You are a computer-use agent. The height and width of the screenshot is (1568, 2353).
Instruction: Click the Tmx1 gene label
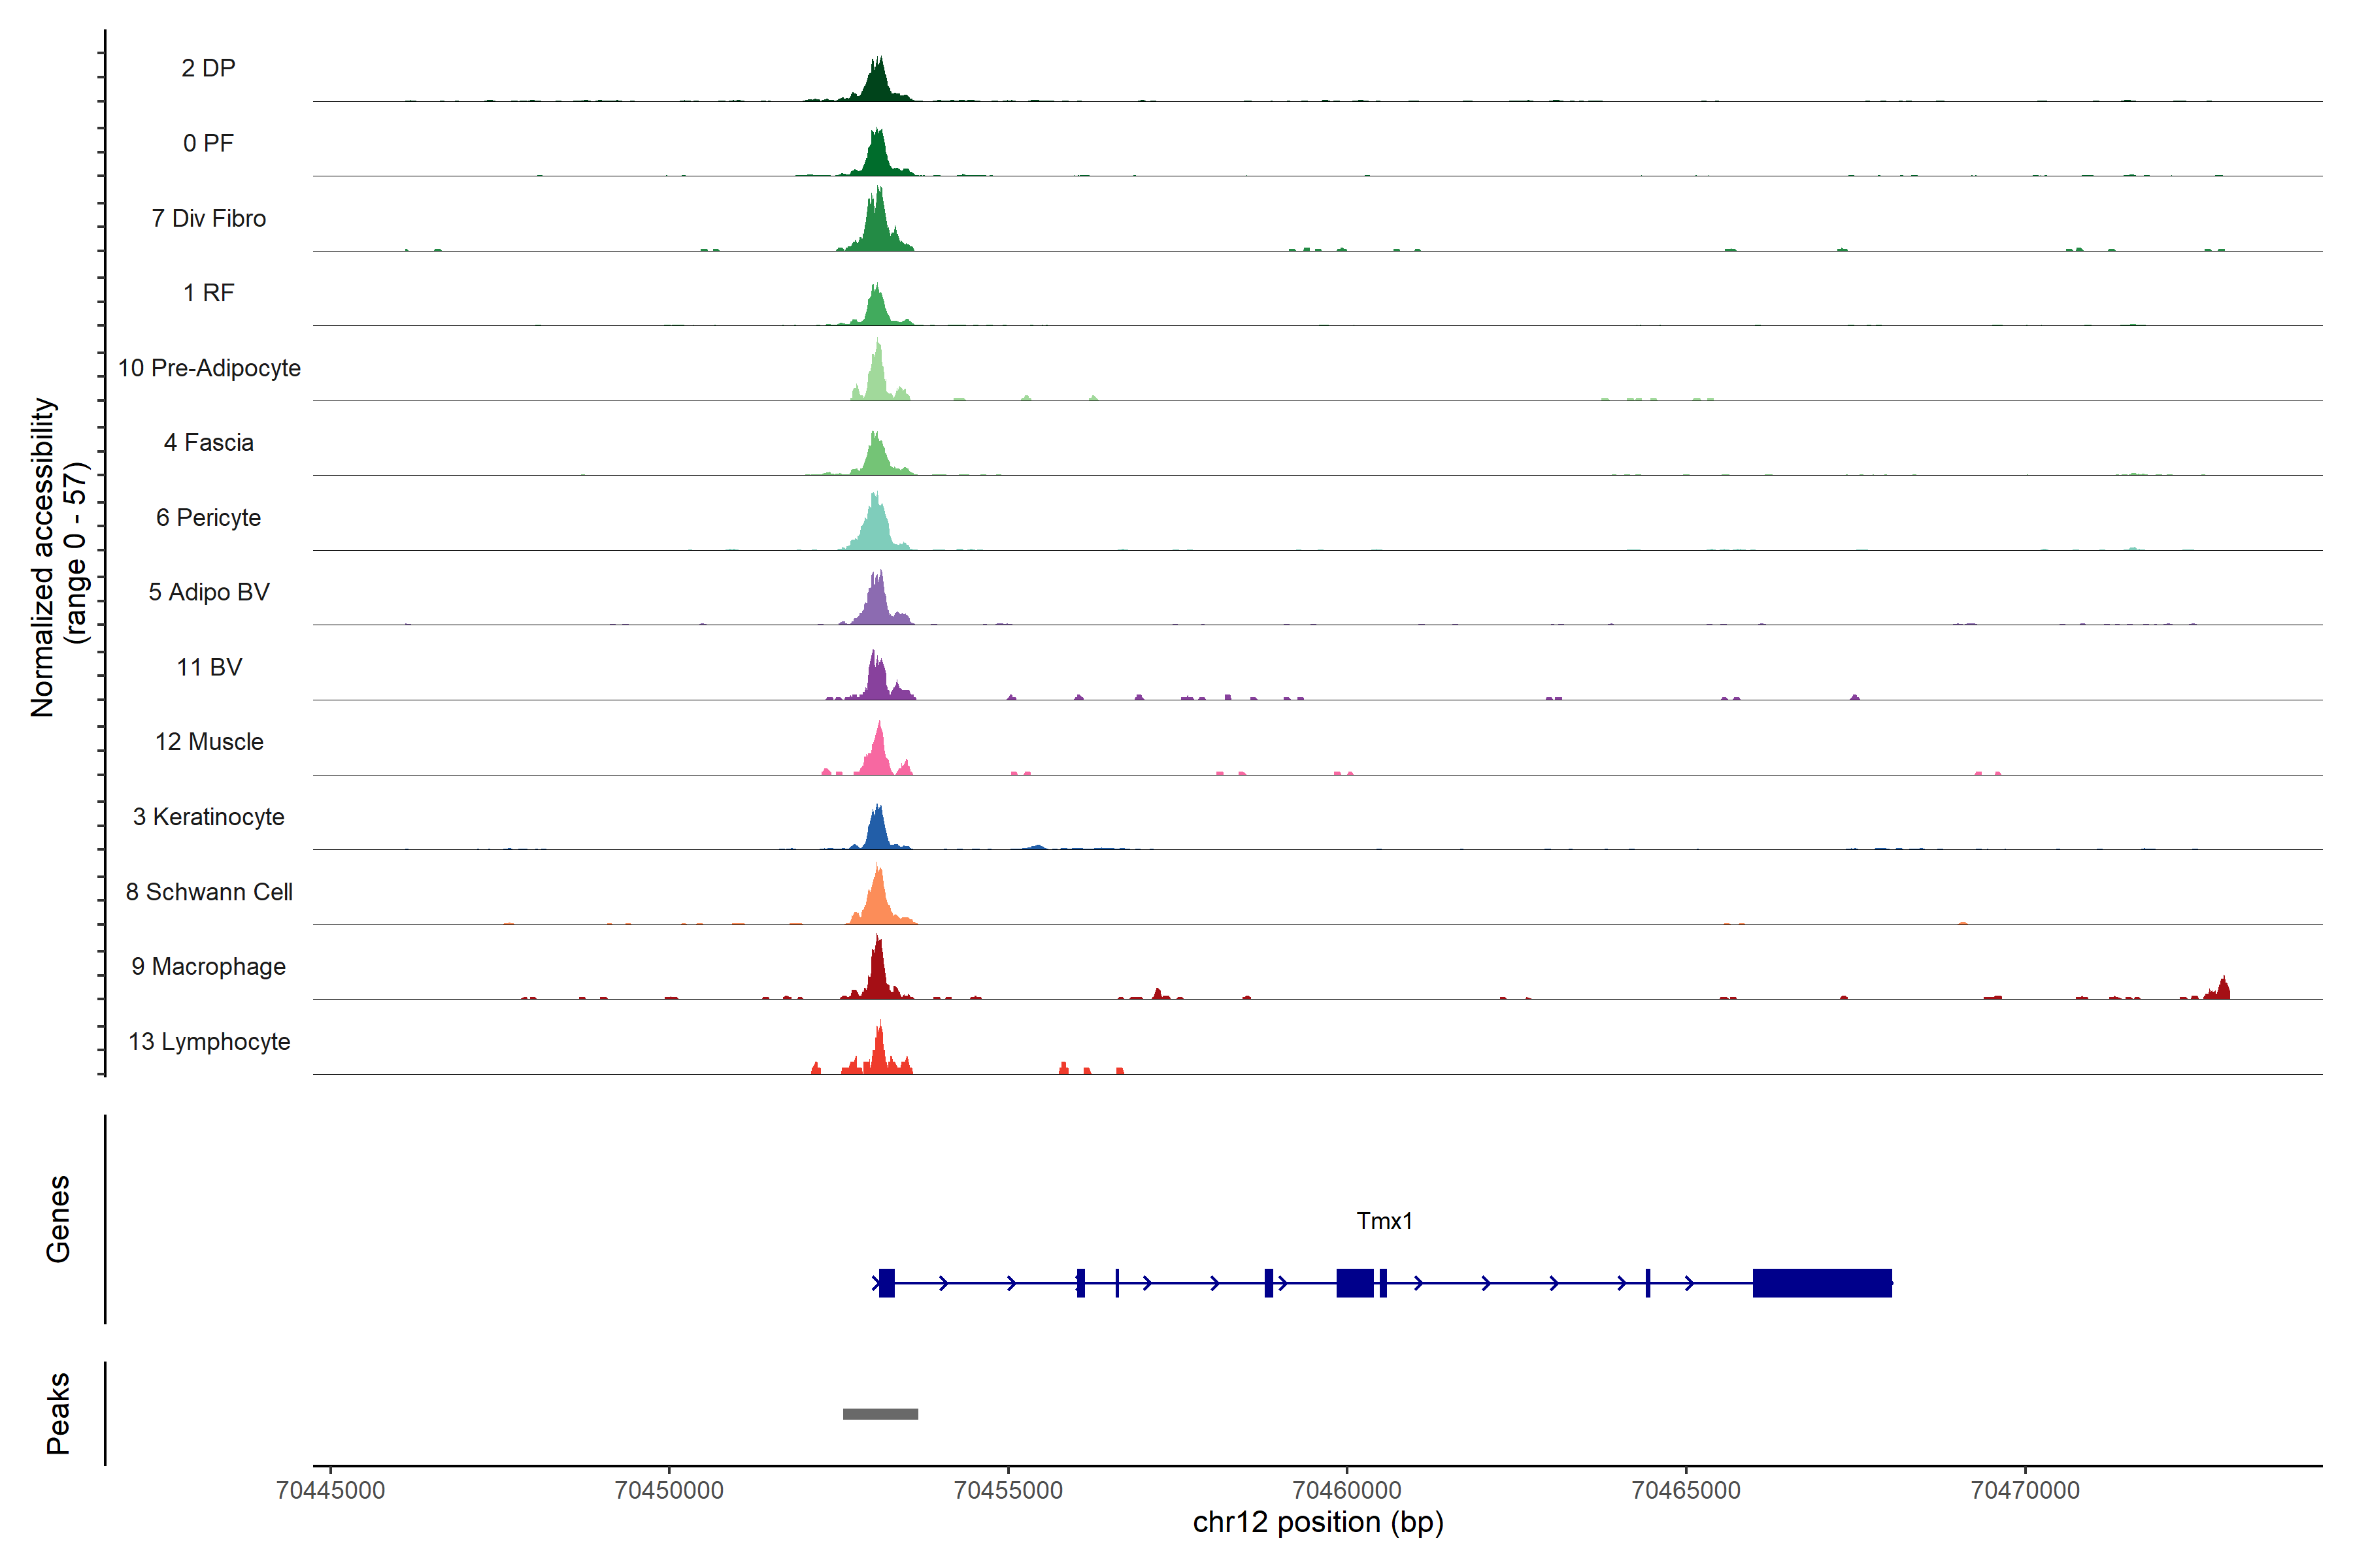coord(1384,1221)
